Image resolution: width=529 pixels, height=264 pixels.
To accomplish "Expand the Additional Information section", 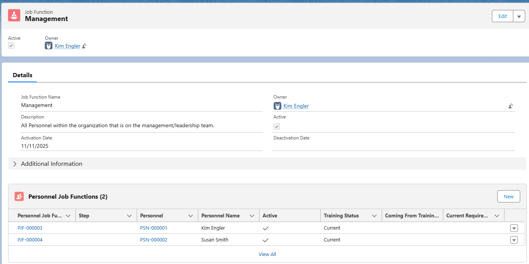I will (x=15, y=164).
